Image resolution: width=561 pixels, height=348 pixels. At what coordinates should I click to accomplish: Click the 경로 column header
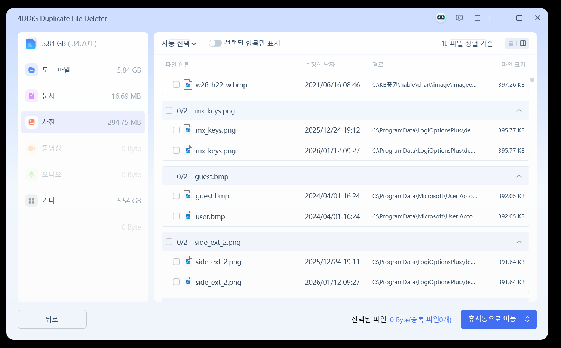[x=378, y=65]
